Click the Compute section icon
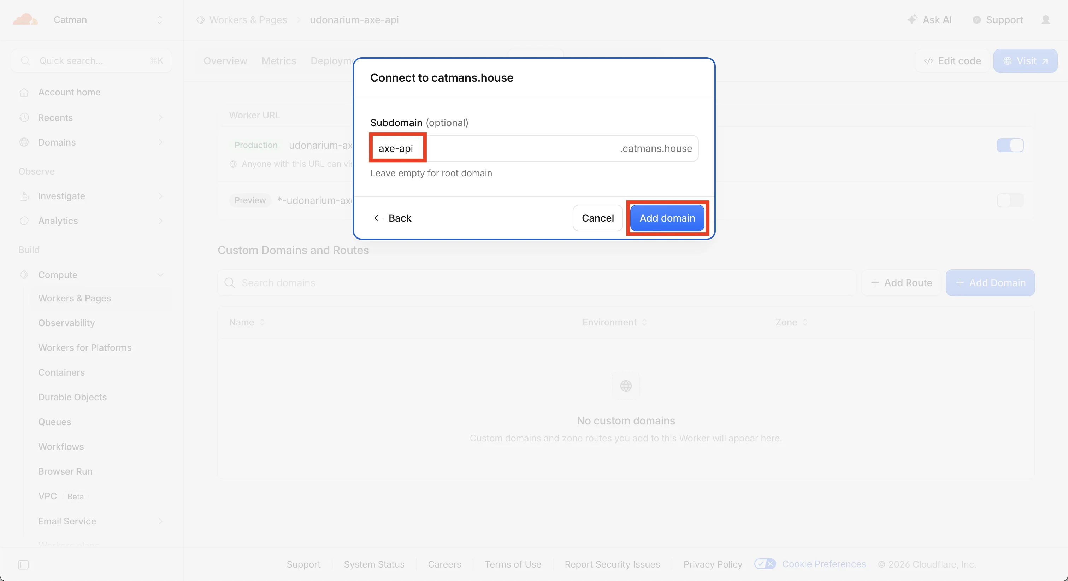1068x581 pixels. click(x=24, y=275)
